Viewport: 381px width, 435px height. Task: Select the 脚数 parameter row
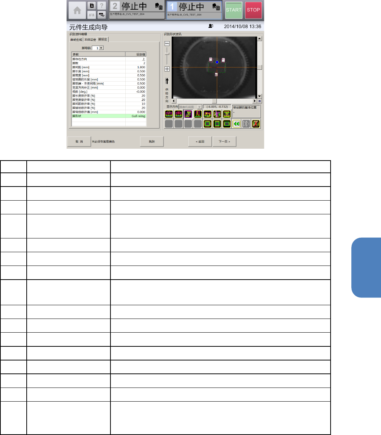[x=109, y=63]
